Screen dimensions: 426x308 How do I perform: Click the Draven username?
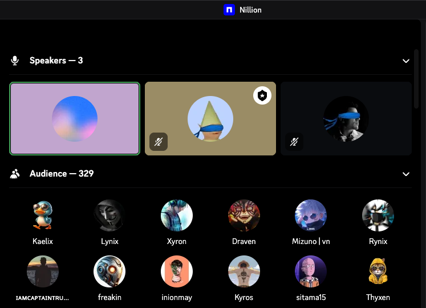pos(244,241)
